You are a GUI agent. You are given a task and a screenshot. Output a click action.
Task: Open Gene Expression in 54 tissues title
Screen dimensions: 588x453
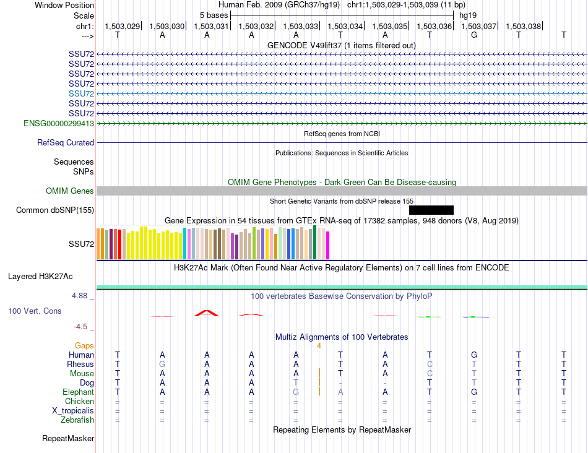coord(342,220)
